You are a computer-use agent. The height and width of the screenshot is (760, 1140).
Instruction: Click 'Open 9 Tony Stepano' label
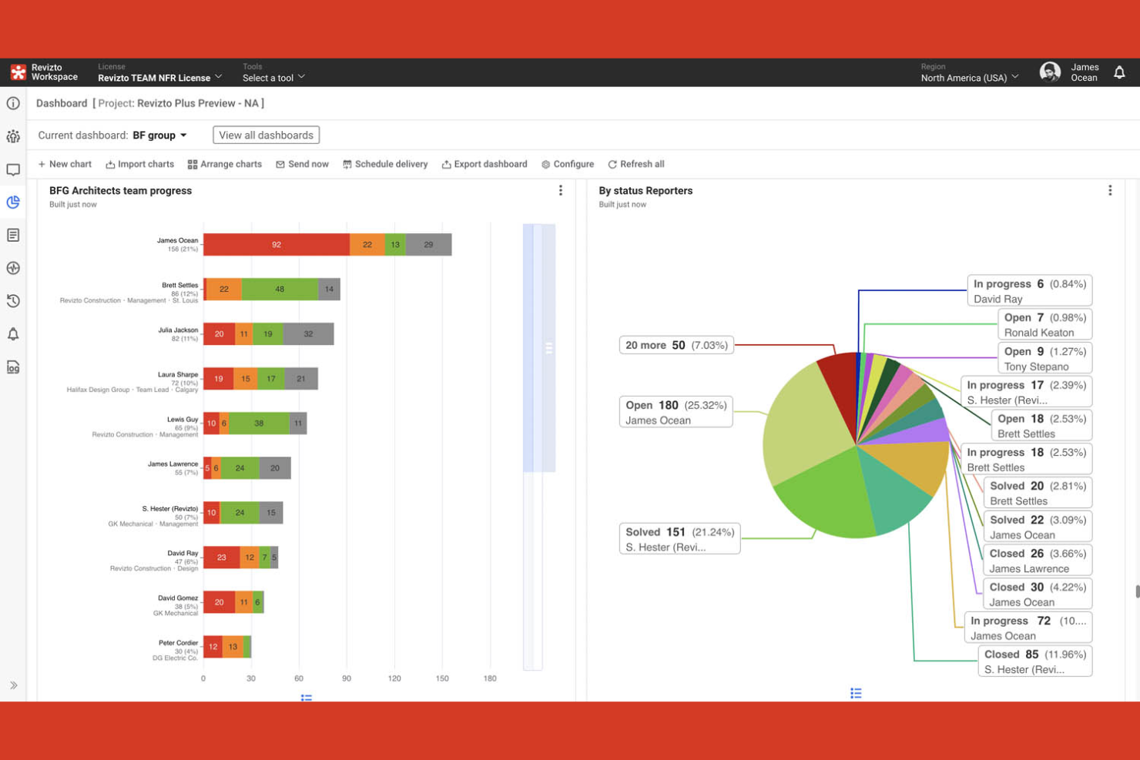click(1045, 358)
